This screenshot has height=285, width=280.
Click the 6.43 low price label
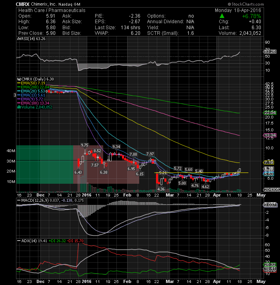(x=78, y=172)
